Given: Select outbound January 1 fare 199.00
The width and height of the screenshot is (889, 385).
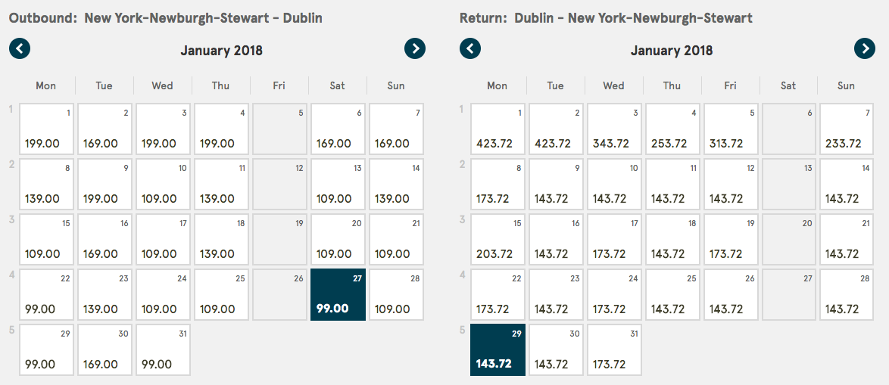Looking at the screenshot, I should (x=46, y=130).
